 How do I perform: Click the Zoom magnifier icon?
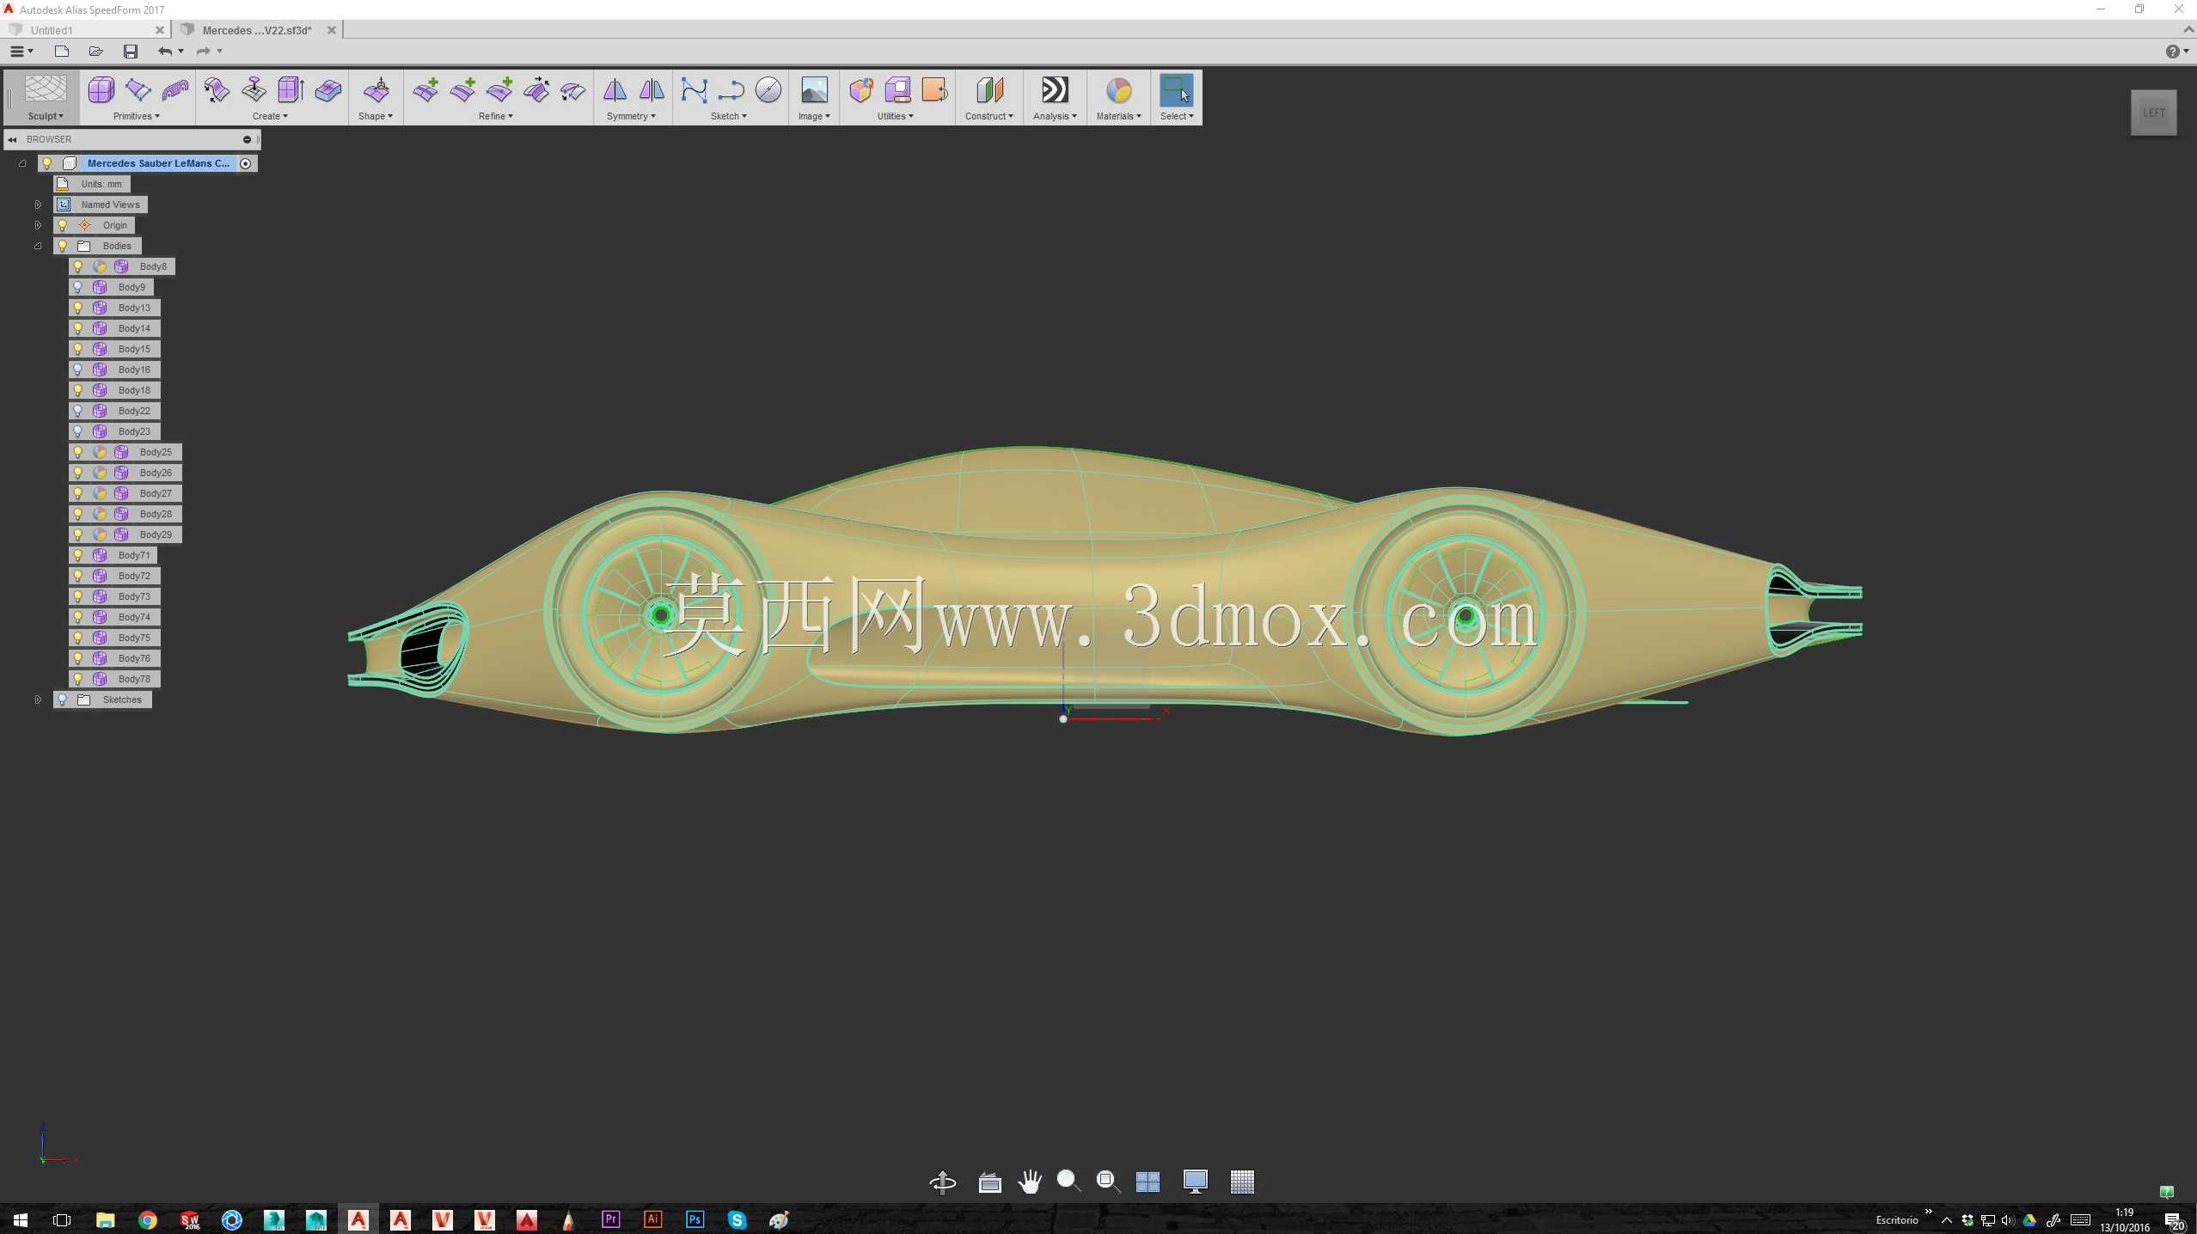(1068, 1182)
